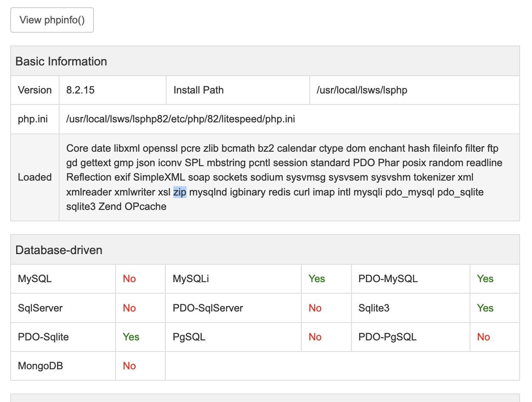Click the Loaded row label
This screenshot has height=402, width=532.
pos(35,177)
